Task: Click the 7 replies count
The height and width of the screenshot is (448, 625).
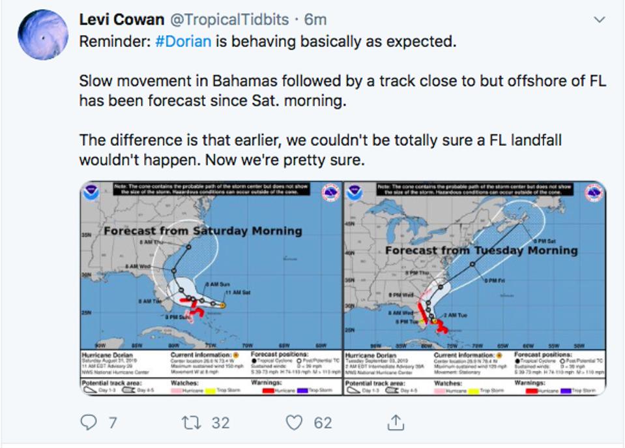Action: coord(113,423)
